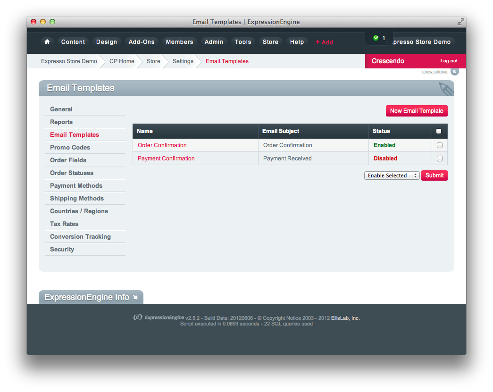
Task: Select Security in settings sidebar
Action: (x=85, y=249)
